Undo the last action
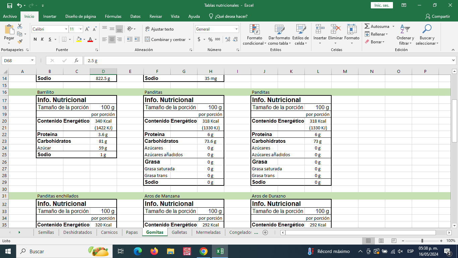The width and height of the screenshot is (458, 258). pyautogui.click(x=19, y=5)
